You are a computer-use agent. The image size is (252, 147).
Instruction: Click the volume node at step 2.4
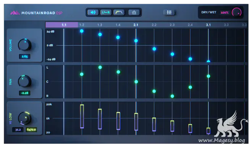coord(190,59)
